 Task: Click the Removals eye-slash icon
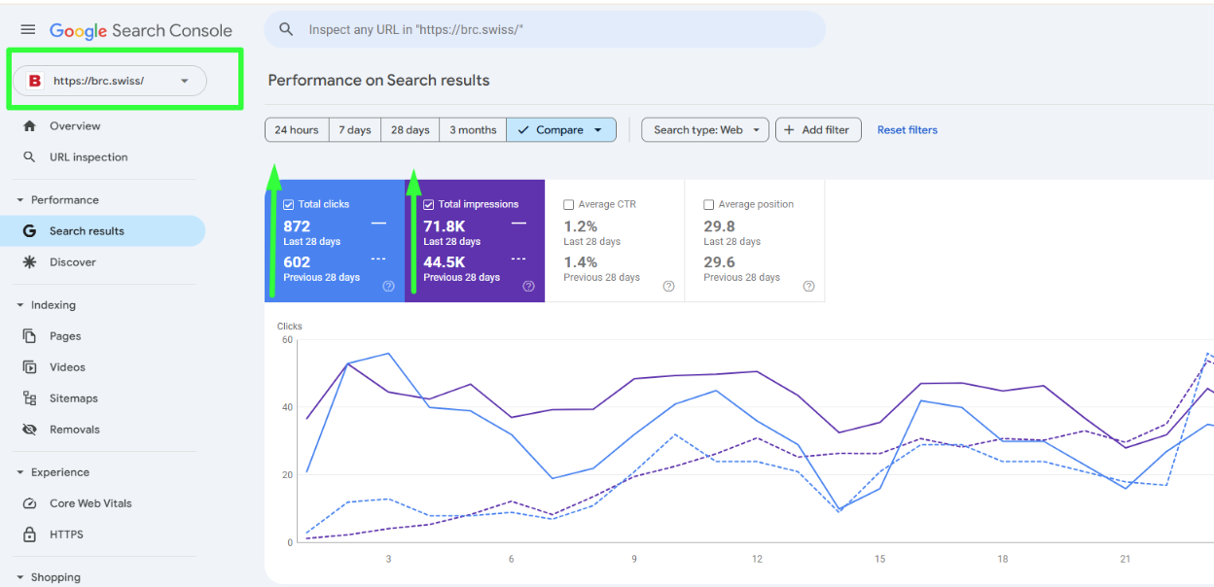(x=29, y=430)
